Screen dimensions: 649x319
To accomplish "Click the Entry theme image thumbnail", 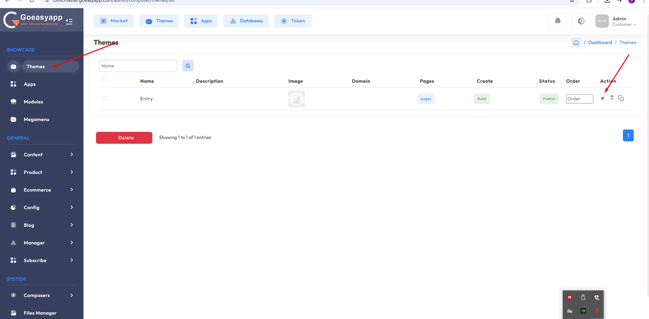I will [x=297, y=99].
